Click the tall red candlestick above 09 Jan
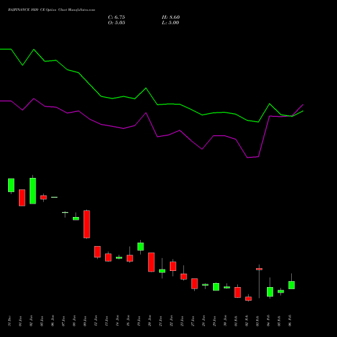The height and width of the screenshot is (337, 337). tap(87, 224)
